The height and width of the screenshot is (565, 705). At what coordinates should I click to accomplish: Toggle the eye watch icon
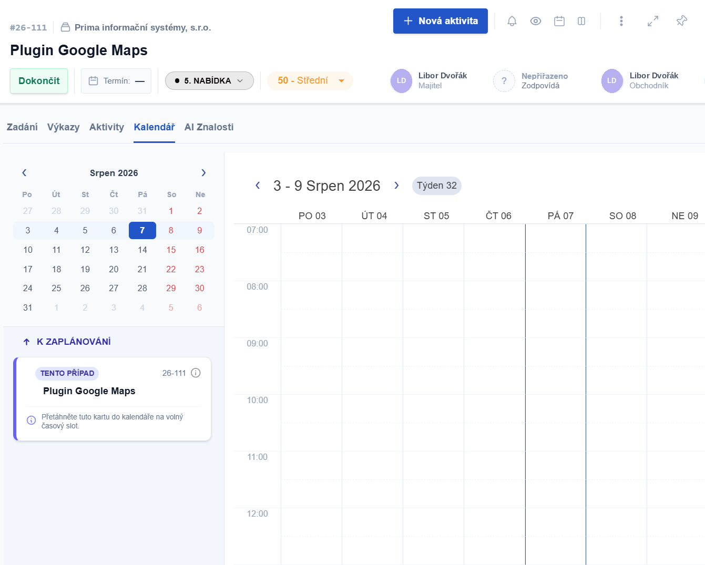536,21
